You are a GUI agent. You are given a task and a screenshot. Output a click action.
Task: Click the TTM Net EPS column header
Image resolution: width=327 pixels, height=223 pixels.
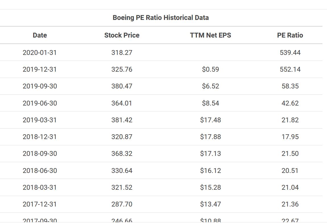[210, 35]
